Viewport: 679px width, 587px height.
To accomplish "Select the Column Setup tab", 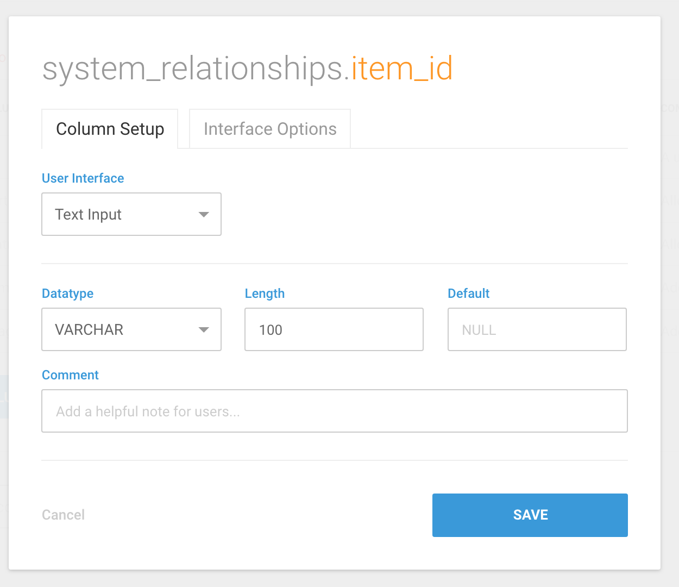I will [110, 129].
